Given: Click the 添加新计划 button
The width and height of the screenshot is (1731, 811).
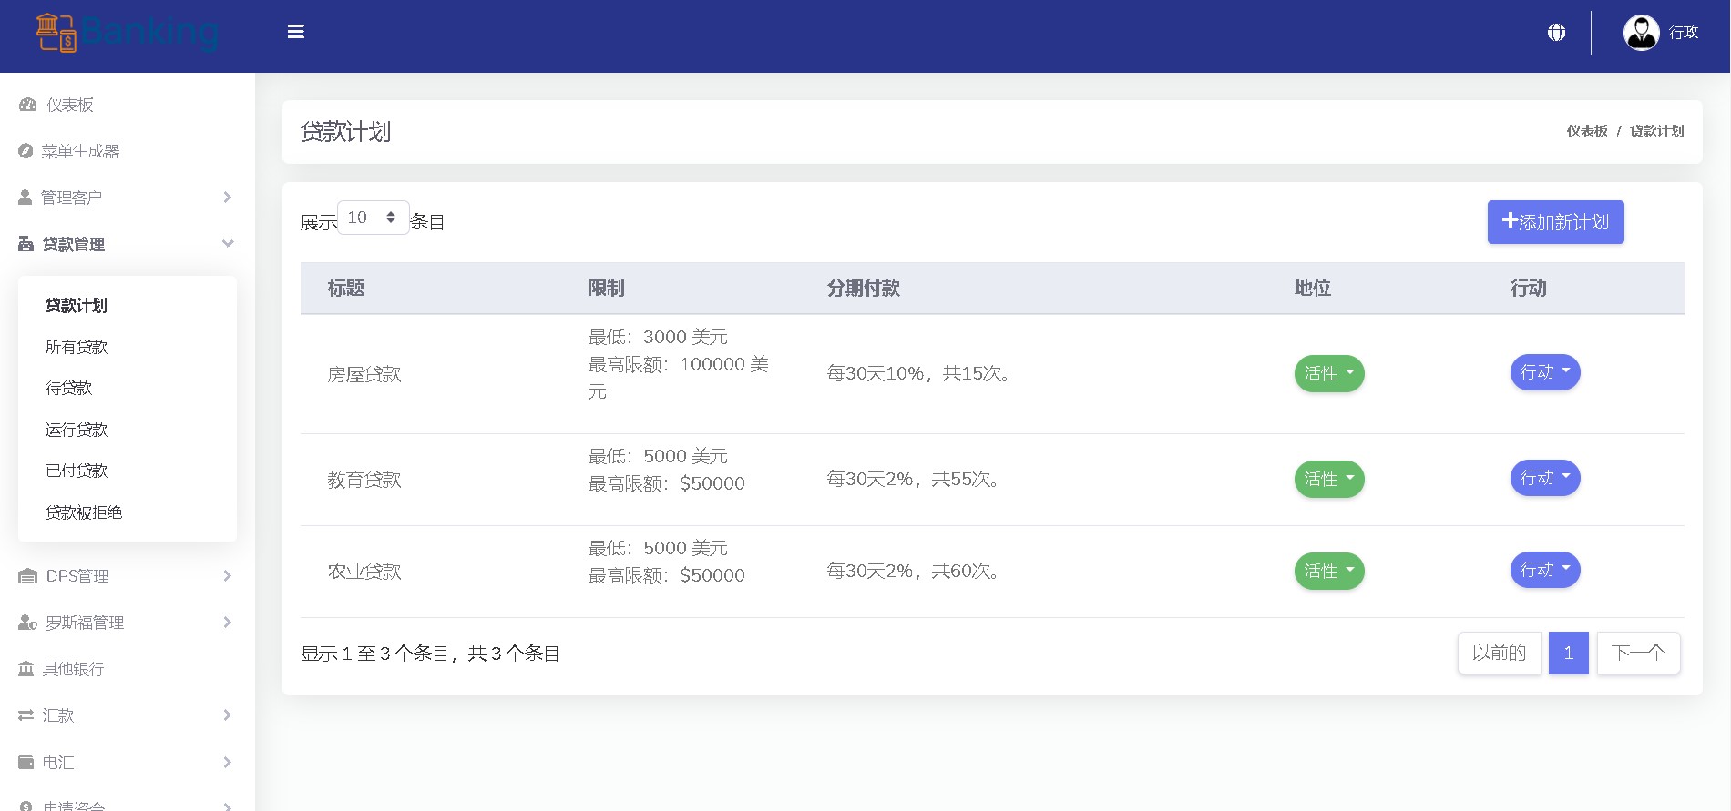Looking at the screenshot, I should (x=1555, y=222).
